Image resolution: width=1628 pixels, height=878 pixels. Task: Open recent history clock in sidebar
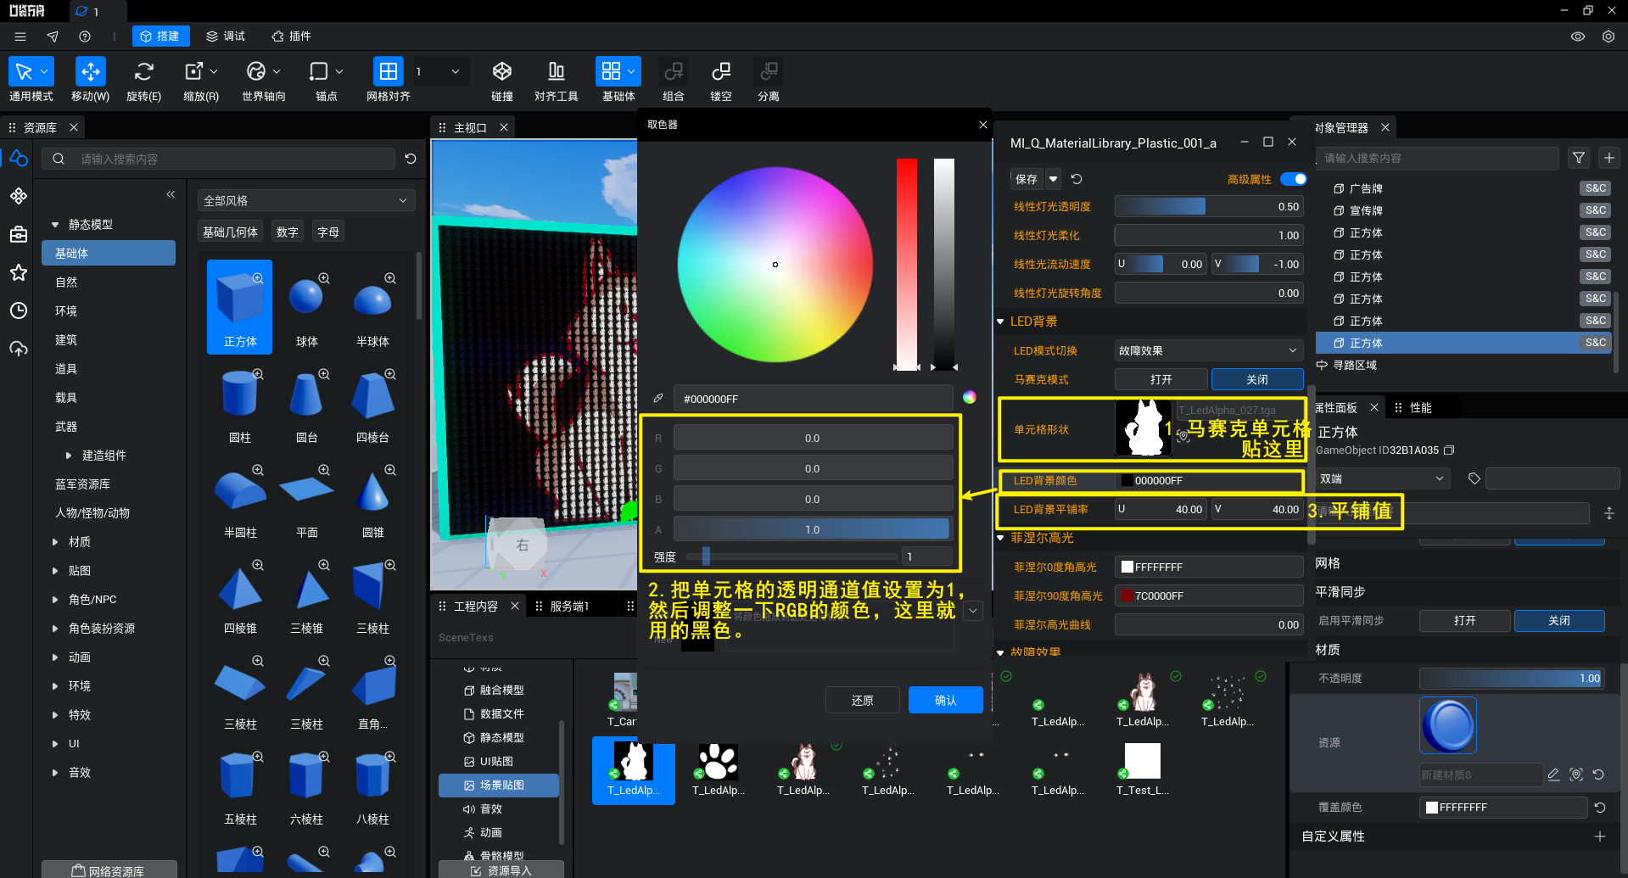(x=19, y=310)
